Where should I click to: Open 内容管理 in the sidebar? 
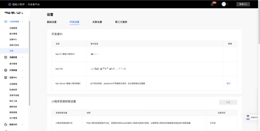pyautogui.click(x=13, y=84)
